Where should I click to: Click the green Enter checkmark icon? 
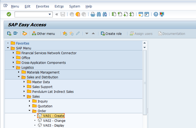coord(9,14)
